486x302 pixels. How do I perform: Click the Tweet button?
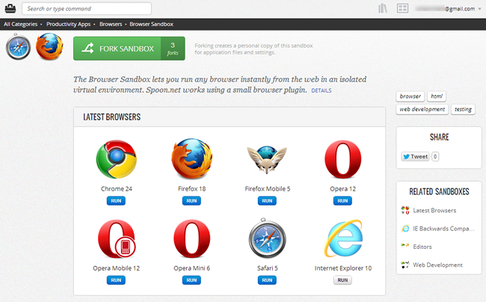coord(415,156)
